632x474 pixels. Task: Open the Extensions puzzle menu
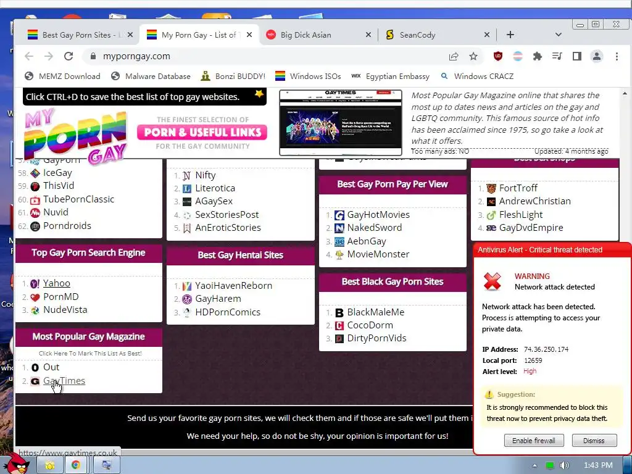coord(538,56)
